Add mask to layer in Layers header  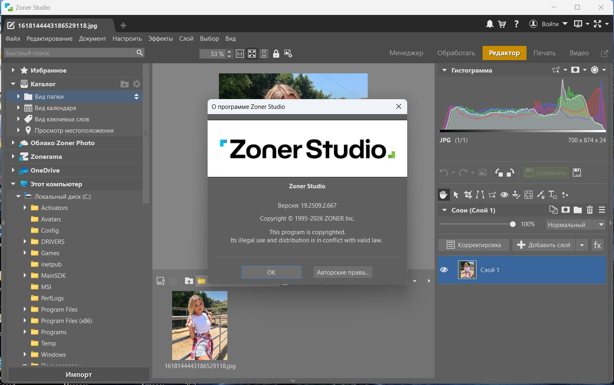coord(566,210)
